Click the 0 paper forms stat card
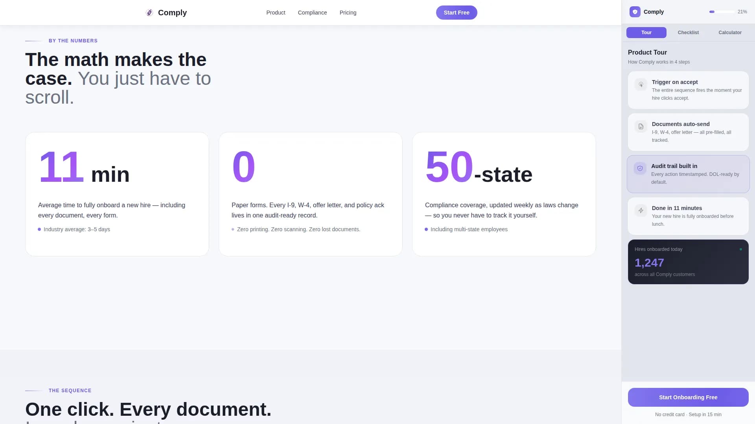Viewport: 755px width, 424px height. [311, 194]
